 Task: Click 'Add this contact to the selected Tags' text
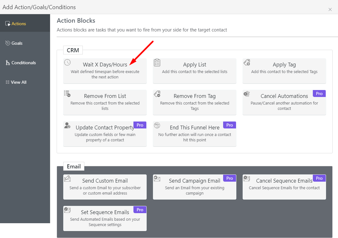(x=284, y=71)
